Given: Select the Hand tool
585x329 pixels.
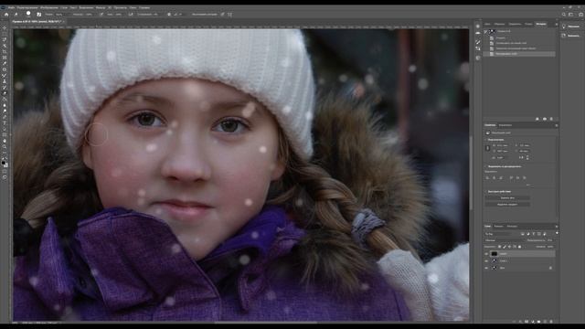Looking at the screenshot, I should click(x=5, y=141).
